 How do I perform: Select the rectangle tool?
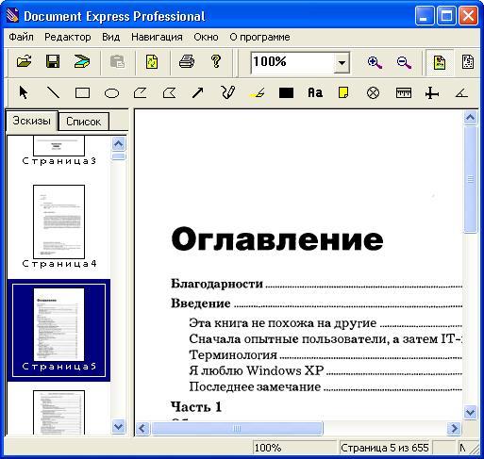click(x=82, y=93)
